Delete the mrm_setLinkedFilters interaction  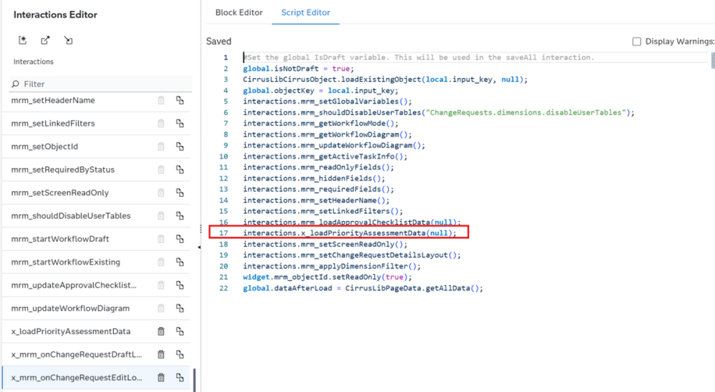click(x=161, y=123)
